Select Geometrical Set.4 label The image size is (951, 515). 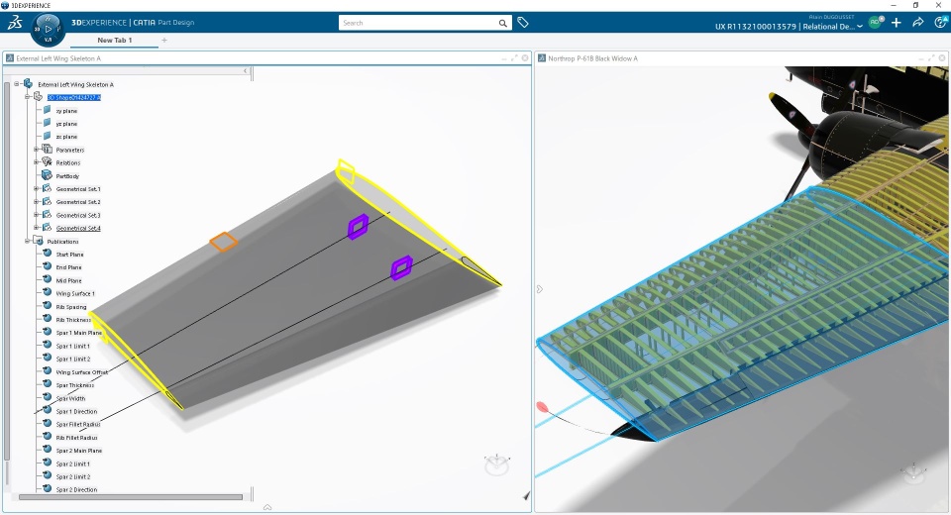78,228
